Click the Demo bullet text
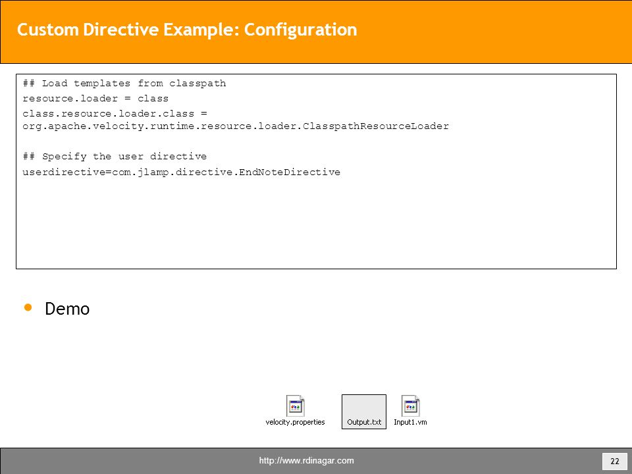The height and width of the screenshot is (474, 632). 67,309
